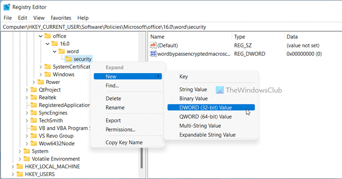Click the Wow6432Node folder icon
Viewport: 342px width, 179px height.
coord(34,143)
